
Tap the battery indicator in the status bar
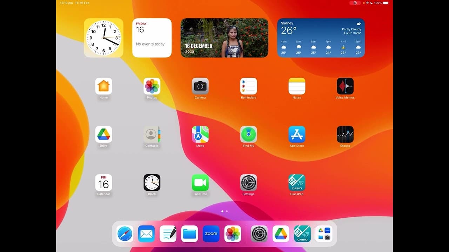point(386,3)
